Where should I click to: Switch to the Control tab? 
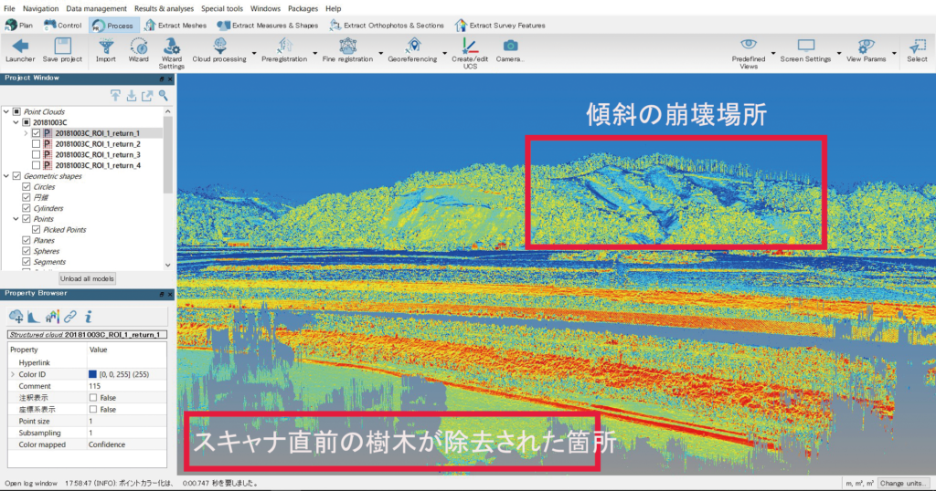63,25
